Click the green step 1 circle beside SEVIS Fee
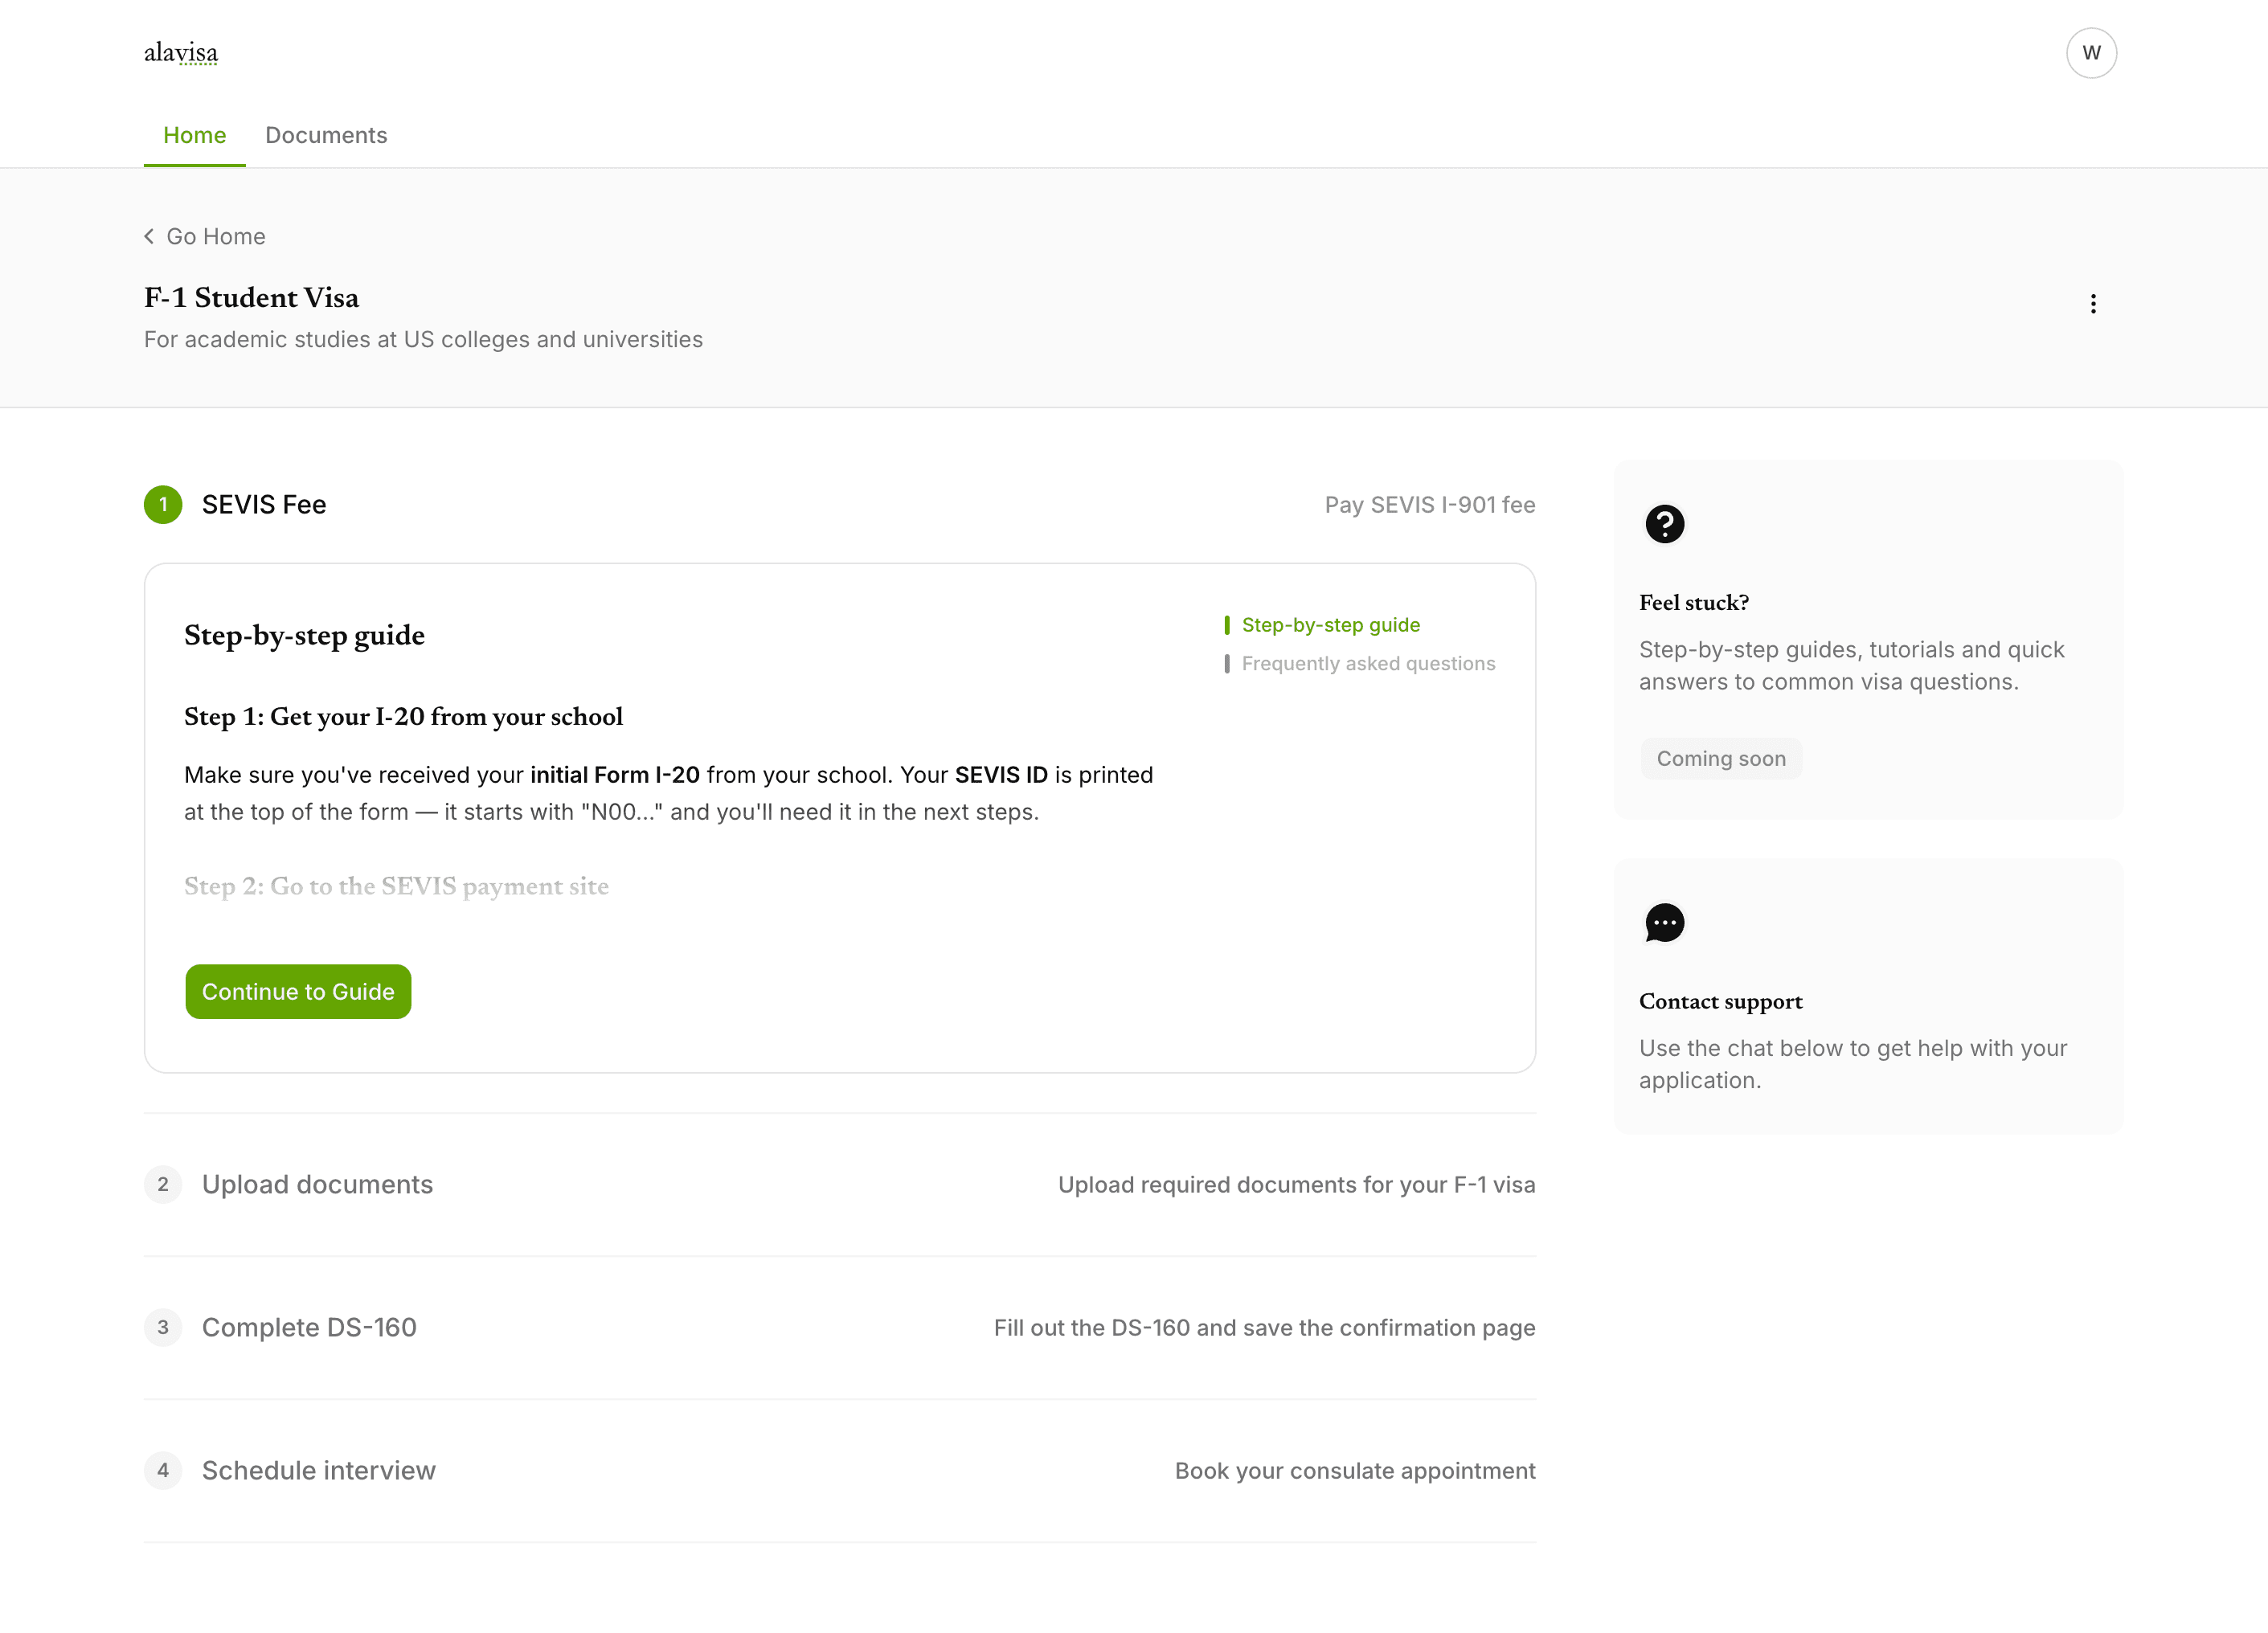Viewport: 2268px width, 1633px height. point(162,504)
